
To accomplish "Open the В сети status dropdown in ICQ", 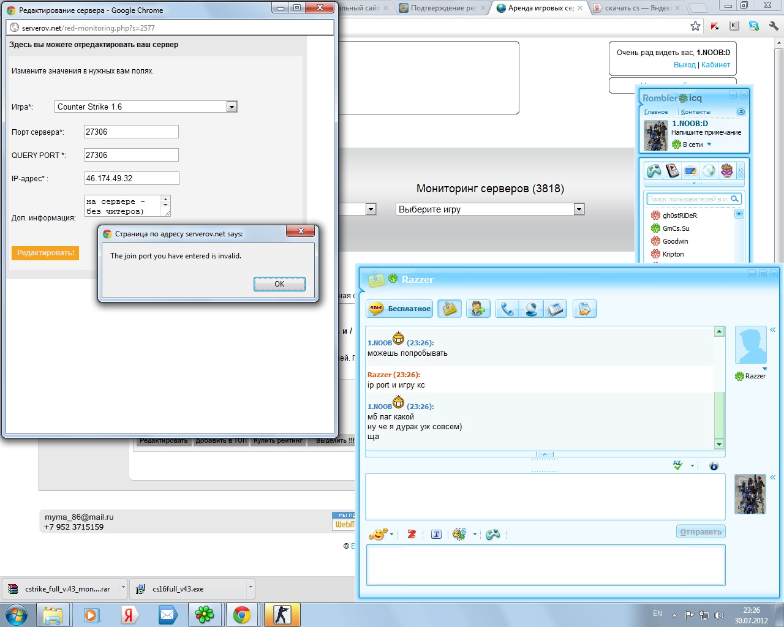I will pos(692,145).
